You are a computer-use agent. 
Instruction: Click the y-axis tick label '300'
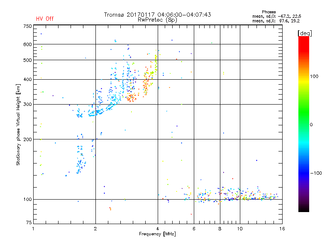pyautogui.click(x=27, y=105)
